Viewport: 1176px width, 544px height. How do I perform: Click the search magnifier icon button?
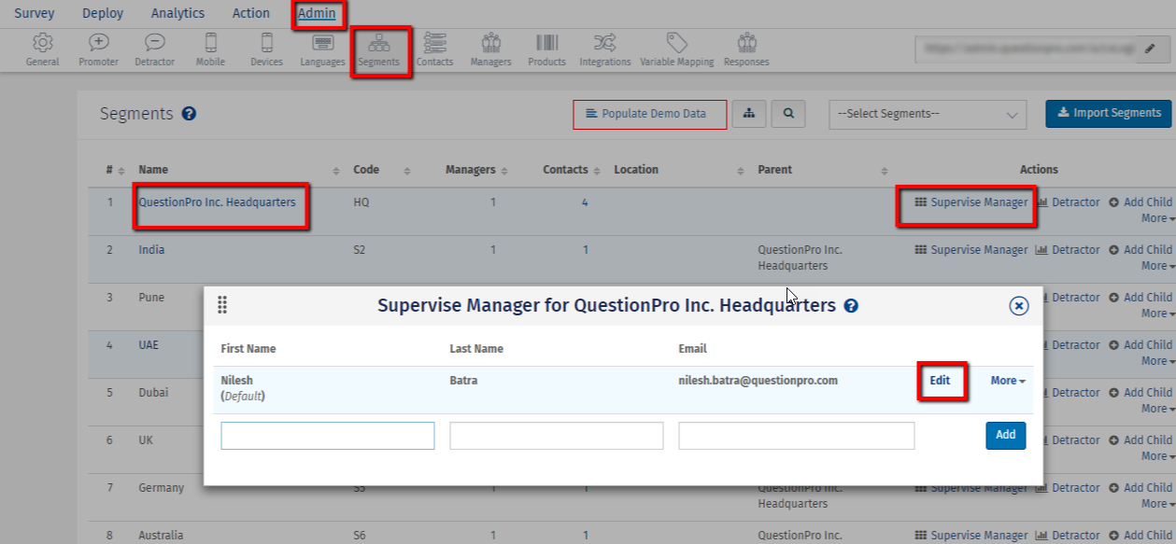[x=789, y=114]
